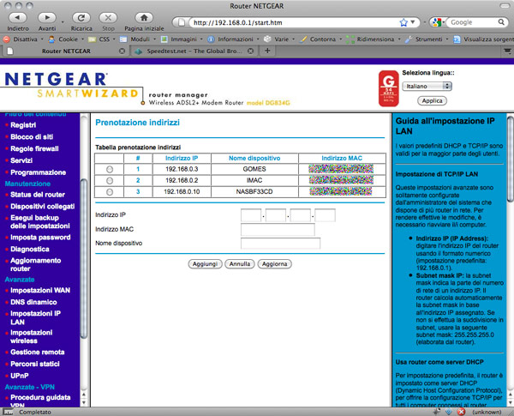Click the browser URL address field

click(293, 22)
